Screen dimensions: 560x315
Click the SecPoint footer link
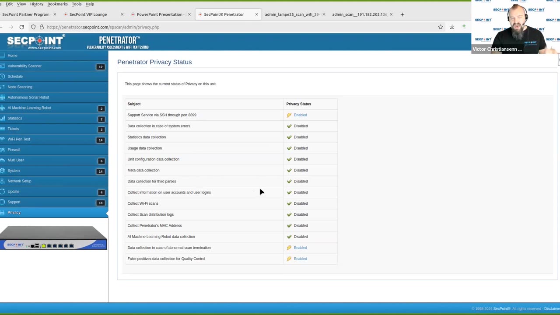[x=502, y=309]
